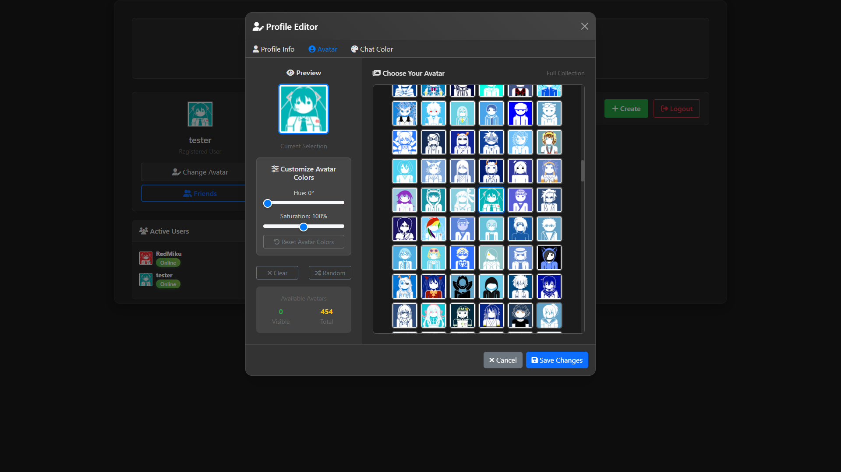Close the Profile Editor dialog

[584, 27]
